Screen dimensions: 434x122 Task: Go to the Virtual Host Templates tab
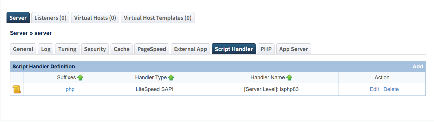coord(157,18)
